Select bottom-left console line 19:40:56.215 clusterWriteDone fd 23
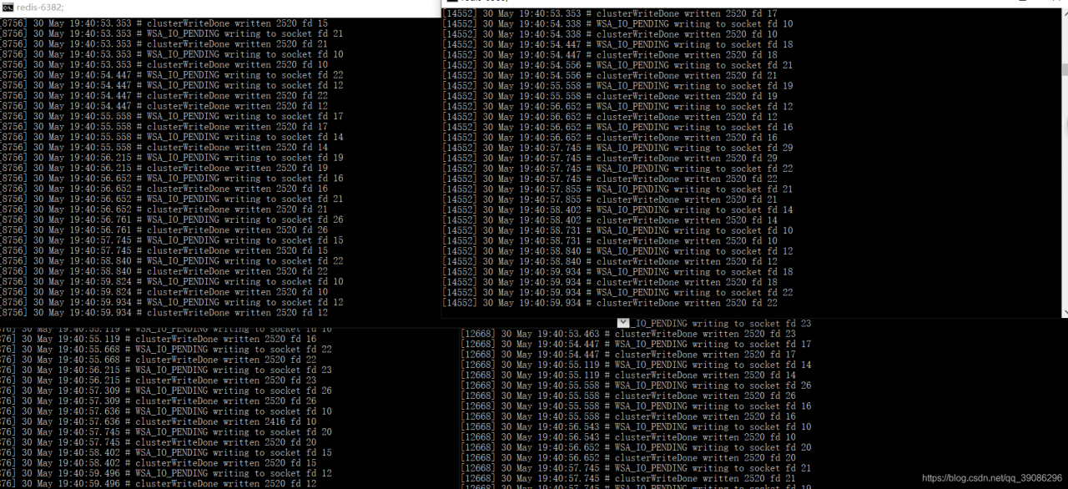Screen dimensions: 1068x489 click(x=159, y=380)
